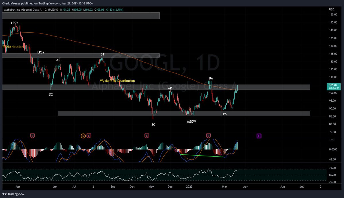Click the TradingView logo at bottom left
This screenshot has width=344, height=198.
point(13,194)
